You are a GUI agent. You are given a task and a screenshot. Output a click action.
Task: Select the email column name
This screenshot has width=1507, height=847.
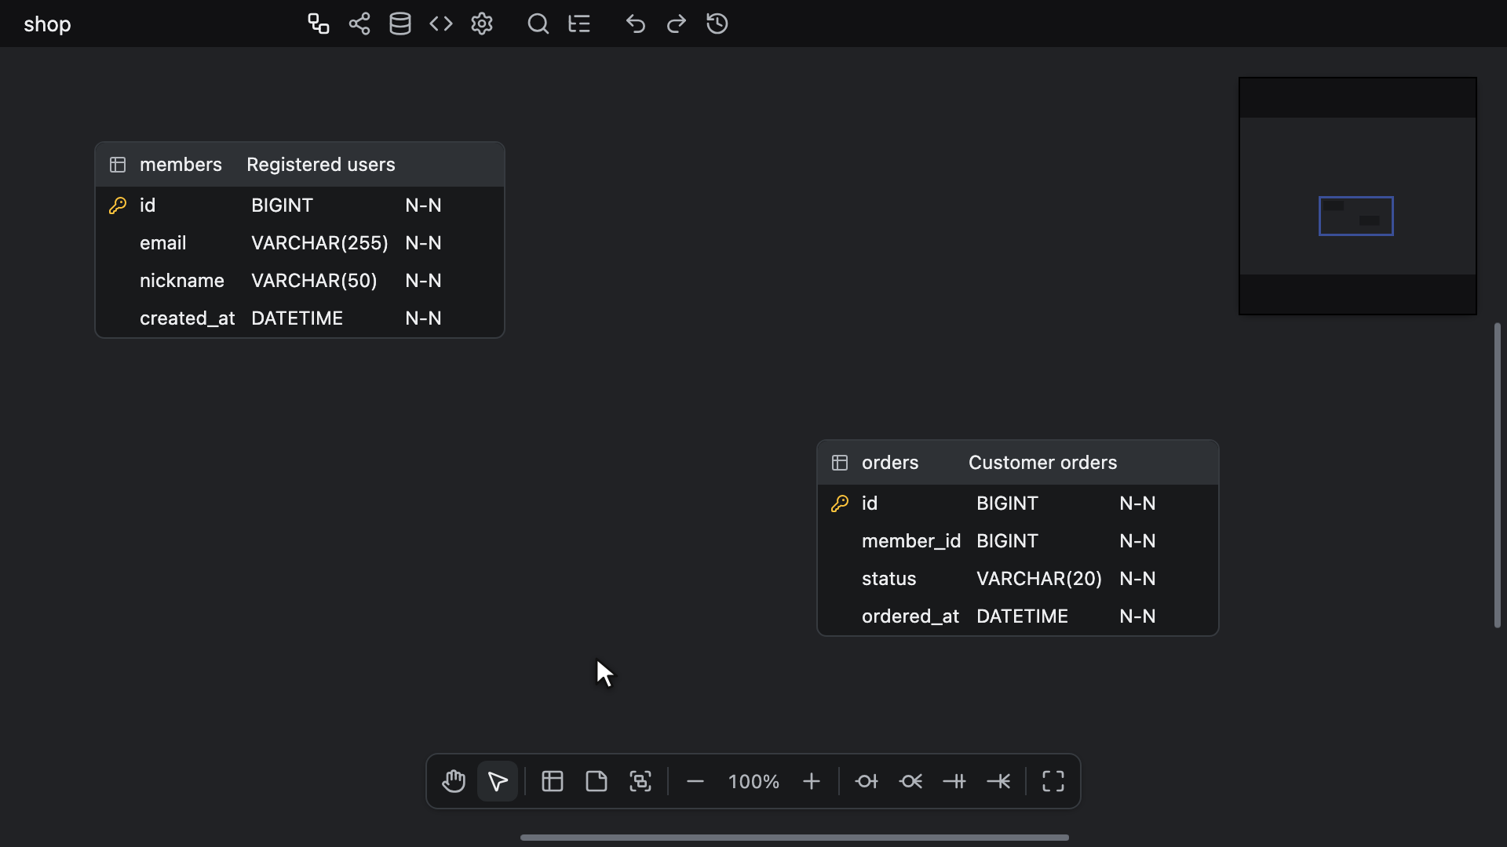(163, 243)
